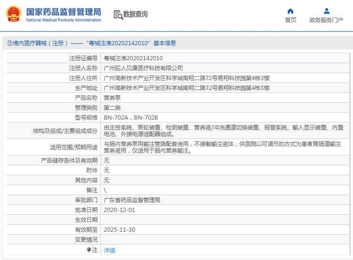Image resolution: width=353 pixels, height=260 pixels.
Task: Click the 首页 home icon
Action: tap(290, 11)
